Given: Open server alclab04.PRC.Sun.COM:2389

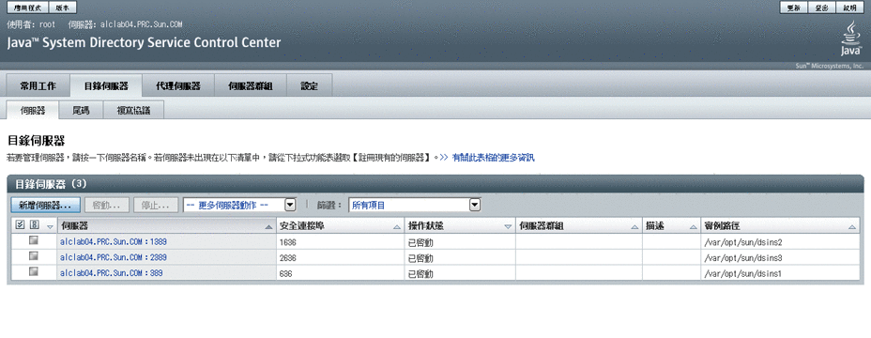Looking at the screenshot, I should (x=114, y=257).
